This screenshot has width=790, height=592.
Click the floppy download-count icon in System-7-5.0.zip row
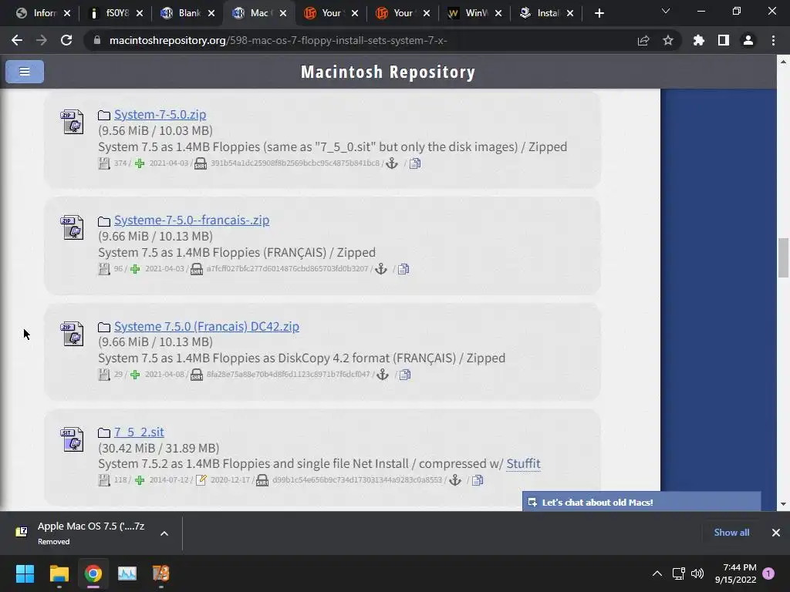click(104, 163)
